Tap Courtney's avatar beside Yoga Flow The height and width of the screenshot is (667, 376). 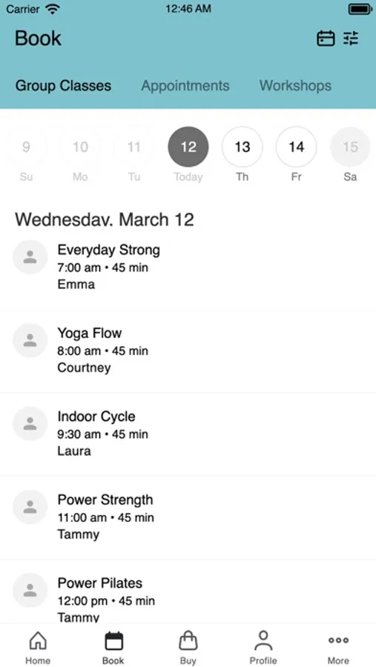[30, 340]
